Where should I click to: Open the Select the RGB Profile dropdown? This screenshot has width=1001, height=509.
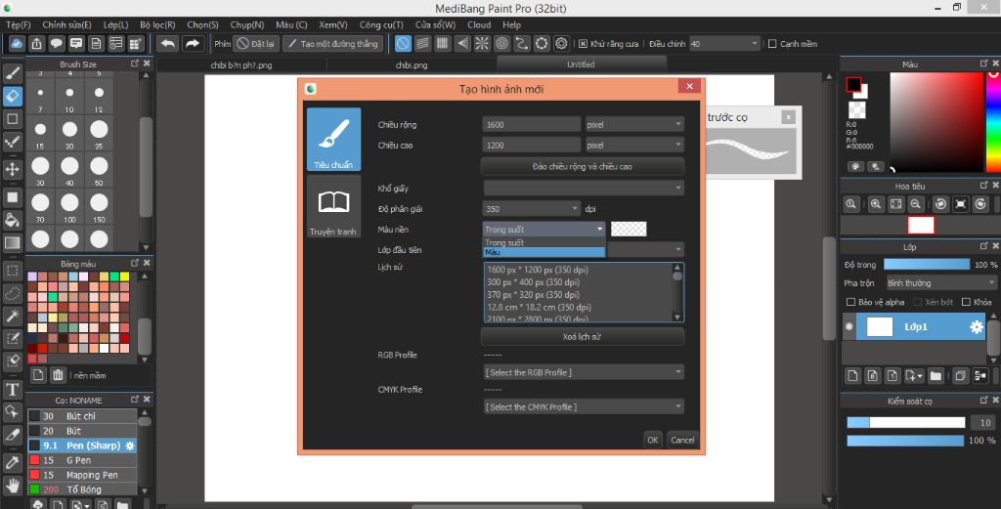(x=584, y=372)
